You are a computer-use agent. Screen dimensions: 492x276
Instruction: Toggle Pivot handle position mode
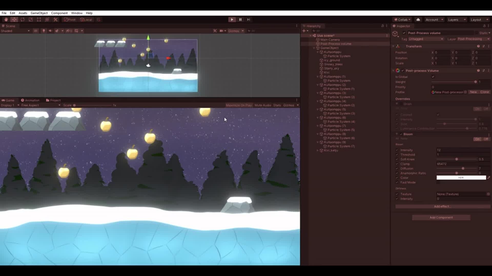pos(69,19)
